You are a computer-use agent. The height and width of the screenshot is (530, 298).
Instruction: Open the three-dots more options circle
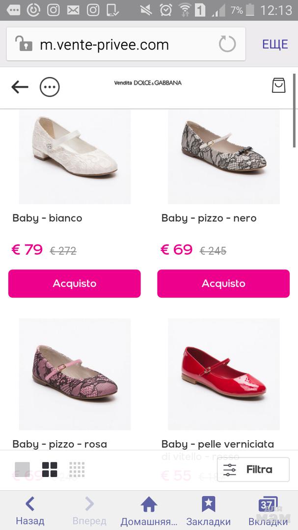tap(50, 87)
